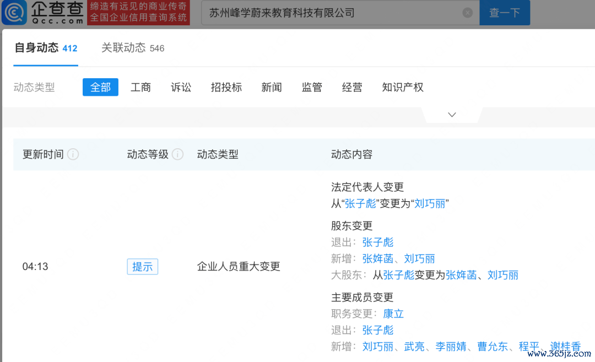The width and height of the screenshot is (595, 362).
Task: Open 李丽婧 link in 主要成员 新增 row
Action: 451,347
